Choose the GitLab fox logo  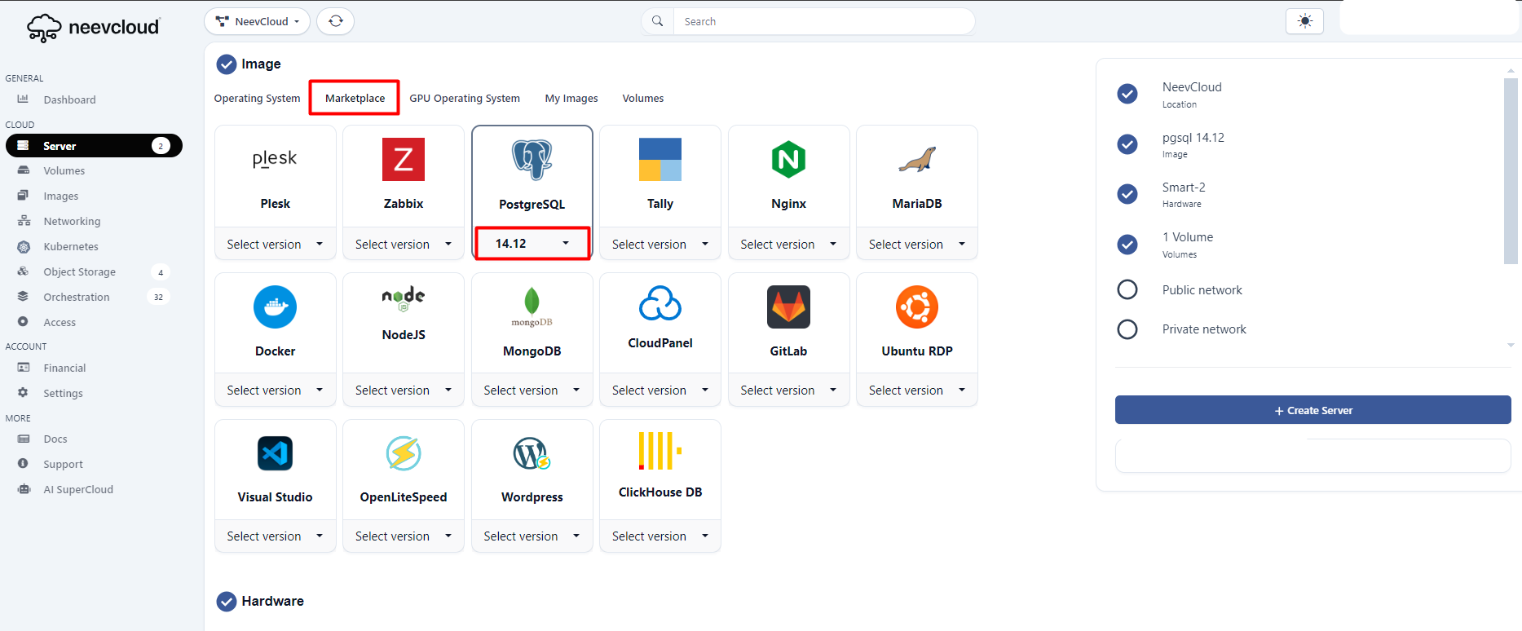[x=788, y=307]
